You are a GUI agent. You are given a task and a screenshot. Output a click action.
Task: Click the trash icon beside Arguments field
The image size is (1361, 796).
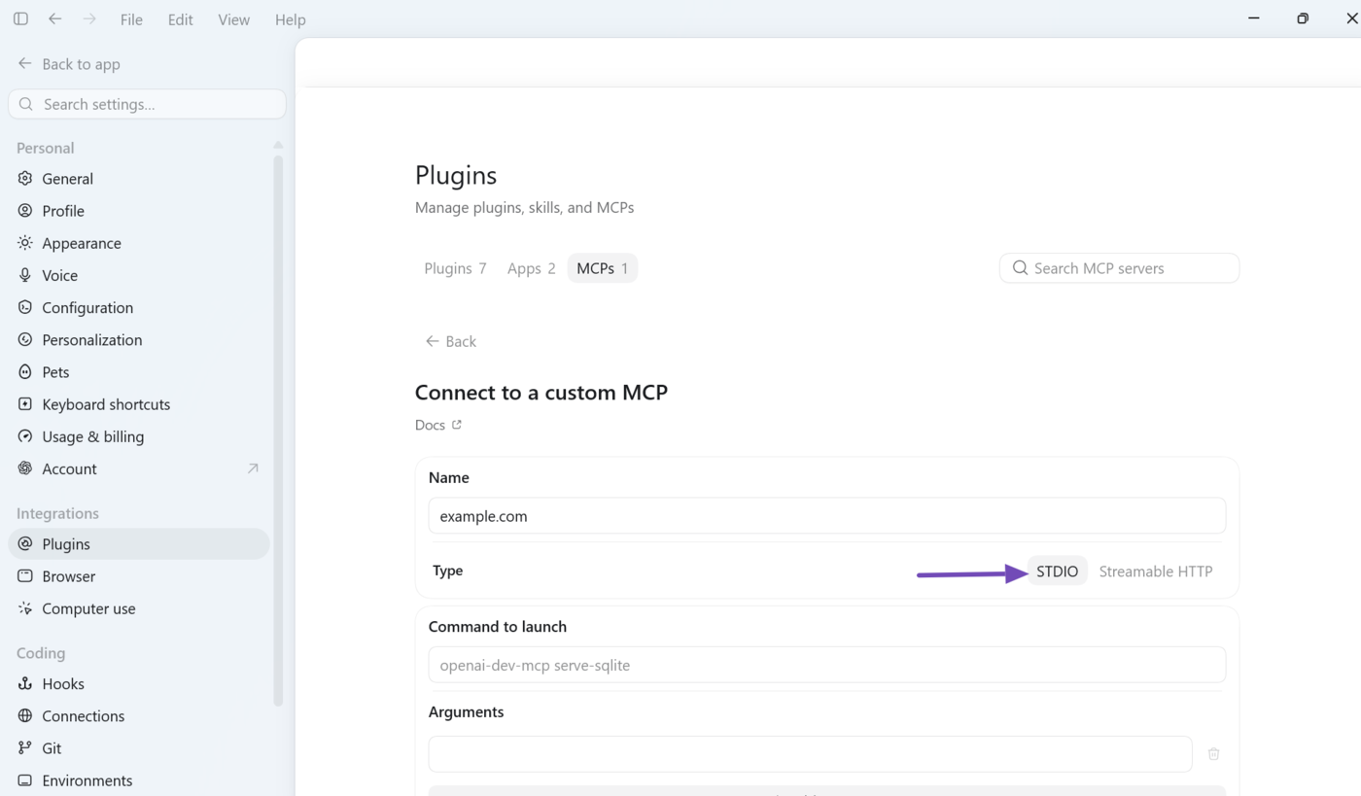click(1213, 754)
